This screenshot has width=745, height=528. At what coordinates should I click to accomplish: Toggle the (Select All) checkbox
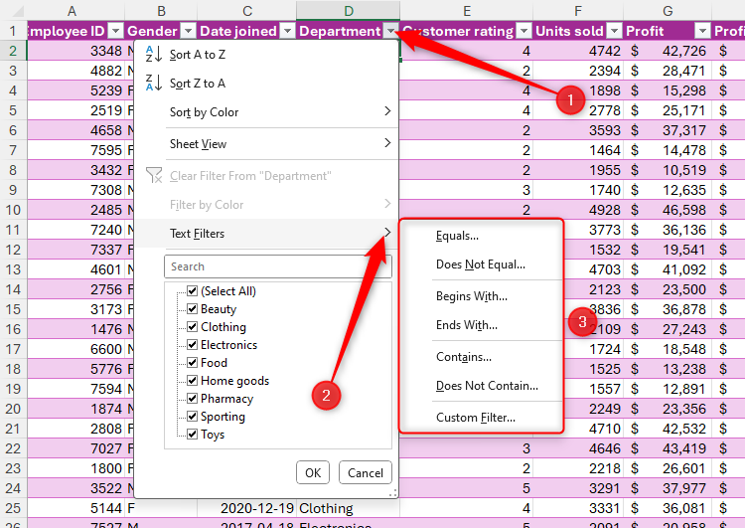(192, 291)
